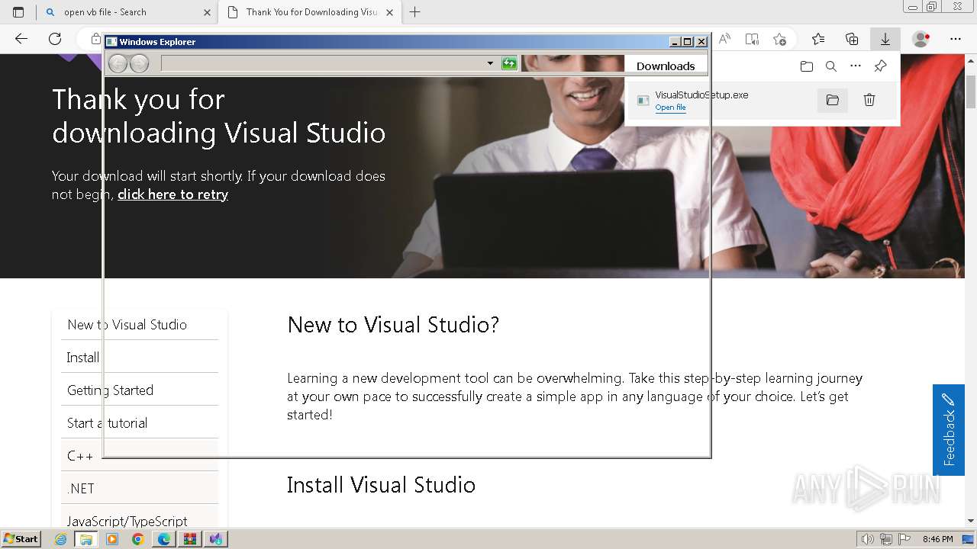Open more options in the Downloads panel
977x549 pixels.
click(856, 66)
